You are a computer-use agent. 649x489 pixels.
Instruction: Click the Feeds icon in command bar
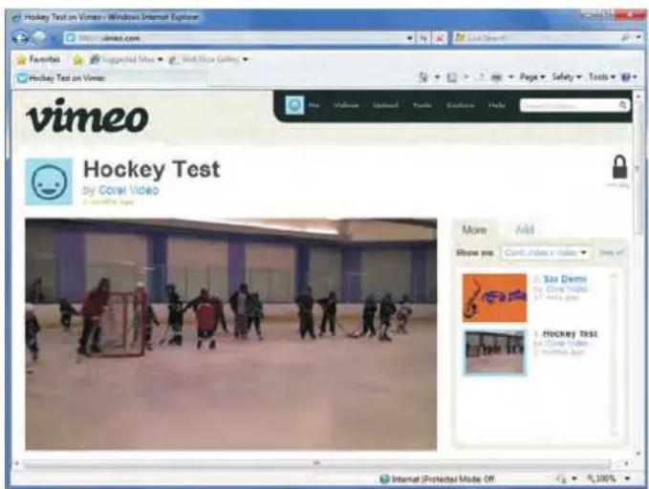pos(452,77)
